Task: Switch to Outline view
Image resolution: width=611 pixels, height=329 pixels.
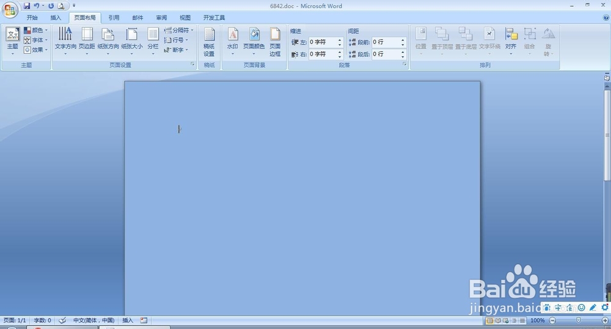Action: coord(514,320)
